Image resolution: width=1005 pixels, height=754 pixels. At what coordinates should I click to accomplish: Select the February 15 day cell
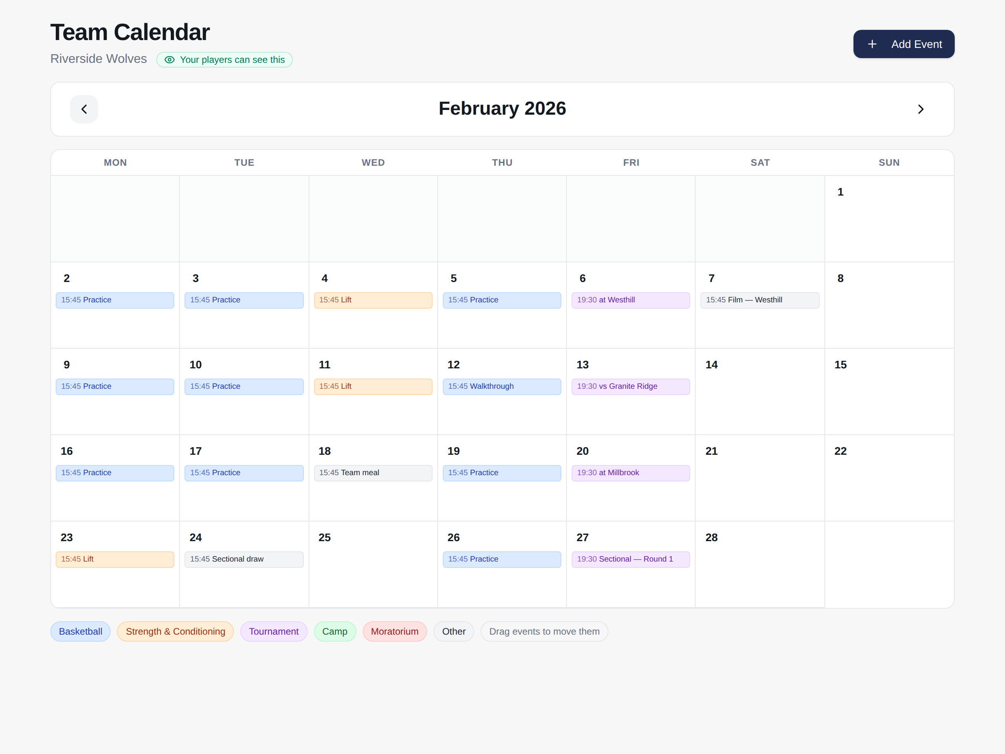pos(889,392)
